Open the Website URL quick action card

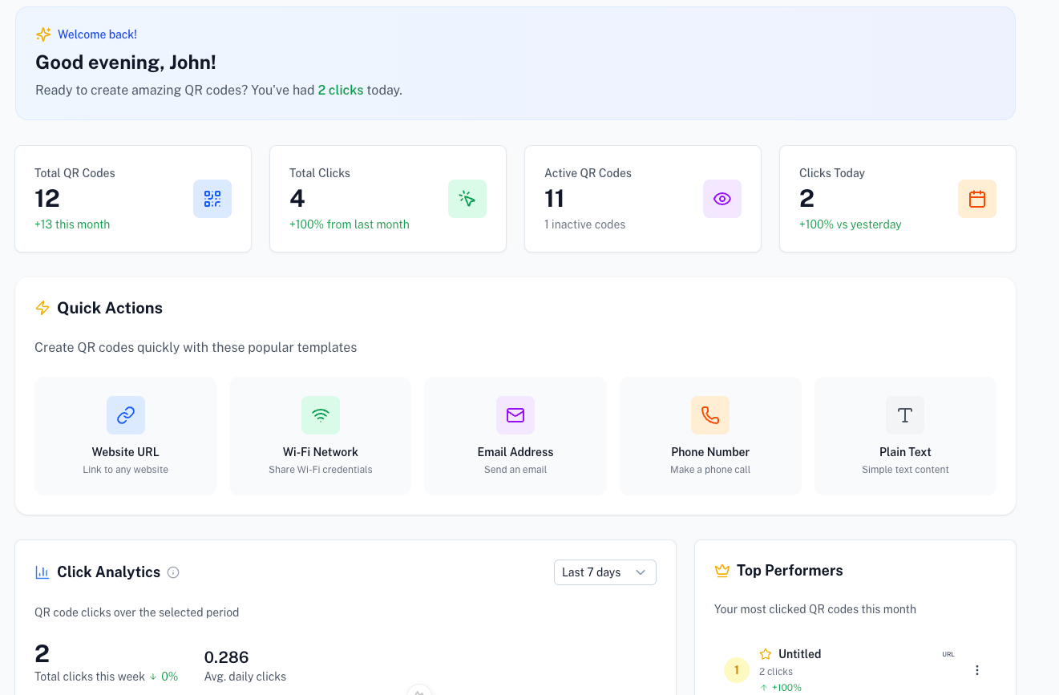click(125, 435)
